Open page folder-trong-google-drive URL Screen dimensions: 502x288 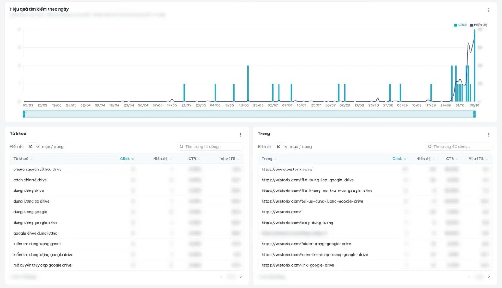tap(306, 244)
